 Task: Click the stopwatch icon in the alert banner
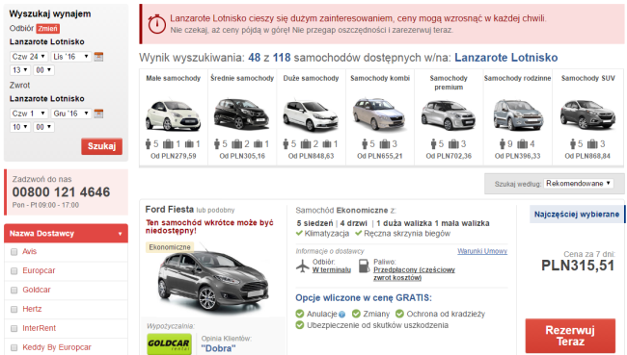pyautogui.click(x=156, y=24)
